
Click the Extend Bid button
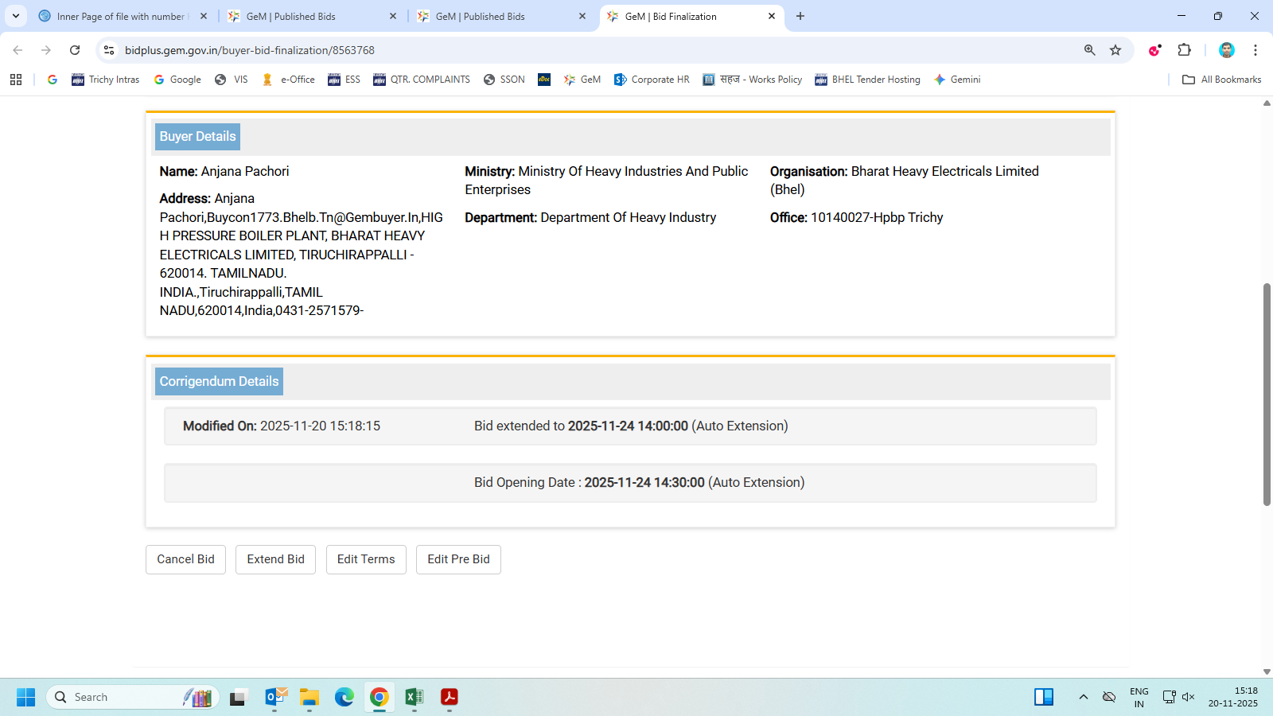[x=275, y=559]
